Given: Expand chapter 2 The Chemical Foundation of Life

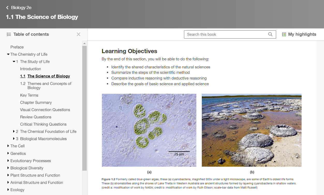Looking at the screenshot, I should (14, 132).
